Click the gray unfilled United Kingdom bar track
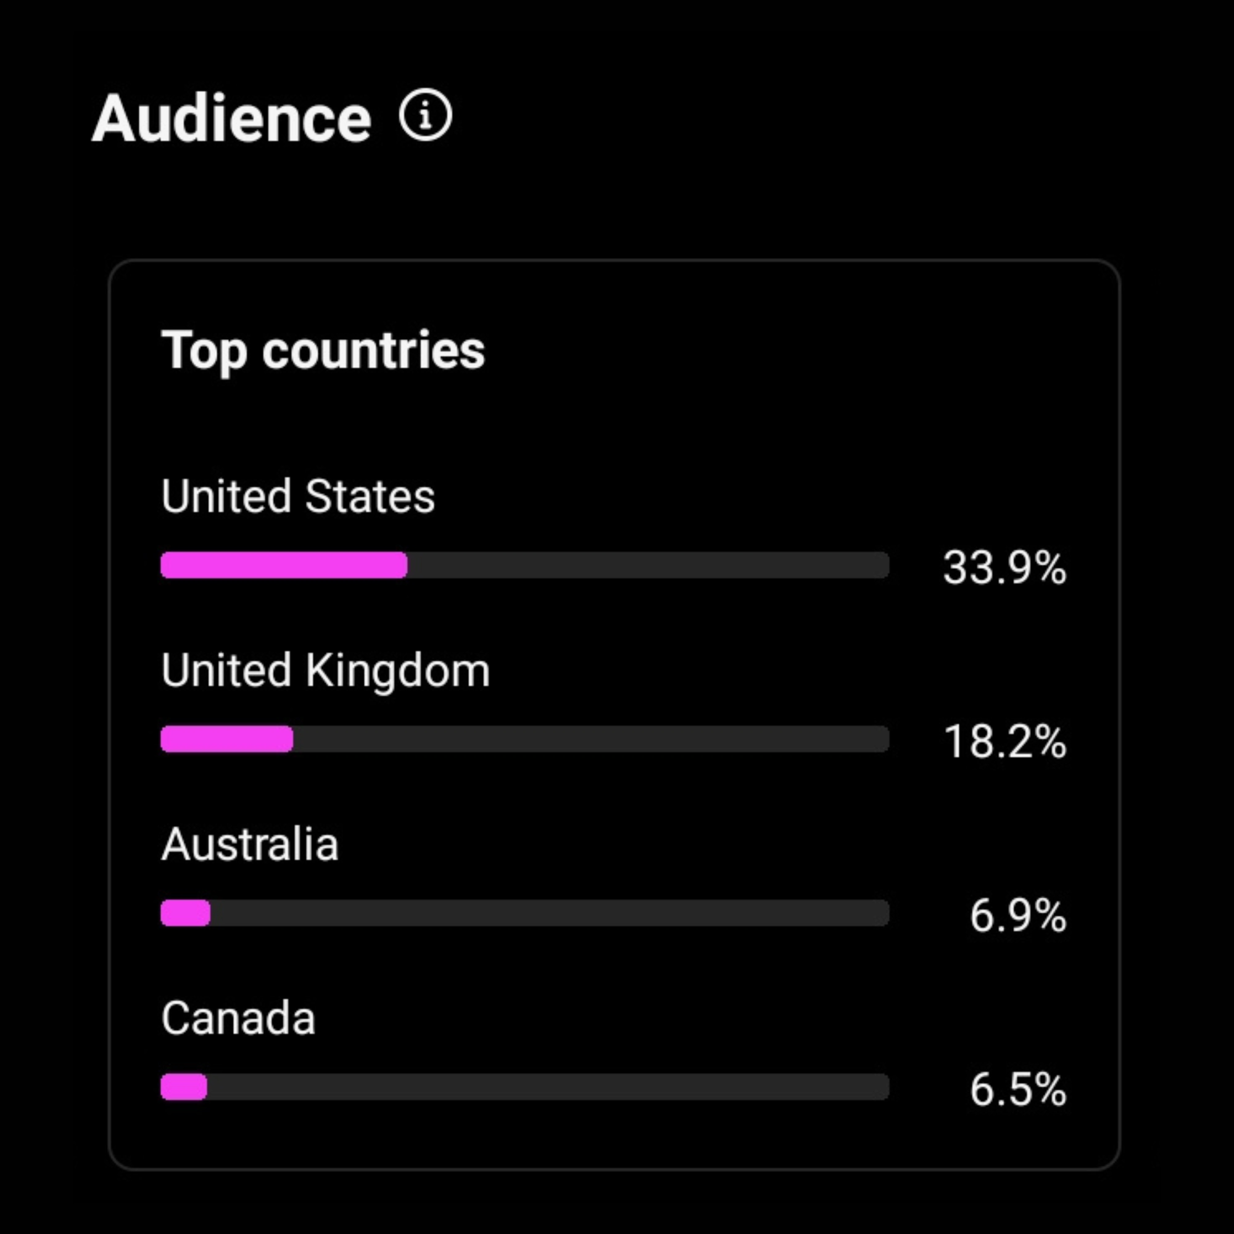1234x1234 pixels. click(x=591, y=739)
